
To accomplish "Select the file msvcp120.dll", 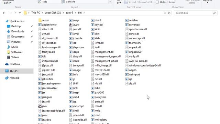I will point(100,70).
